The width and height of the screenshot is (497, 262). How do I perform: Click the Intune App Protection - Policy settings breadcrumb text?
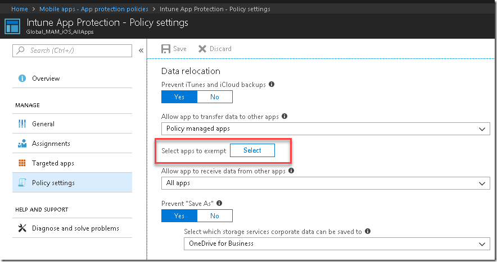pos(215,9)
